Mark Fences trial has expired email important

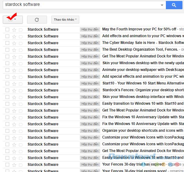point(21,165)
